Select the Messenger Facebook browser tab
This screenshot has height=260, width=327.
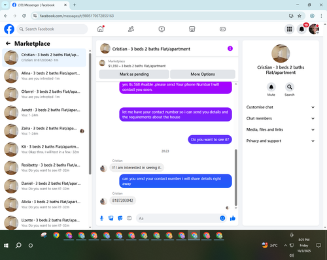pos(40,5)
